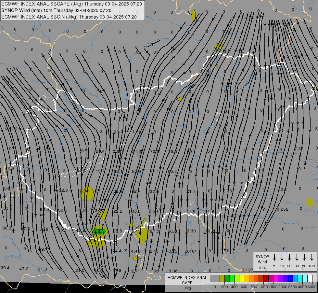
Task: Click the 'J/kg' unit in color legend
Action: (187, 288)
